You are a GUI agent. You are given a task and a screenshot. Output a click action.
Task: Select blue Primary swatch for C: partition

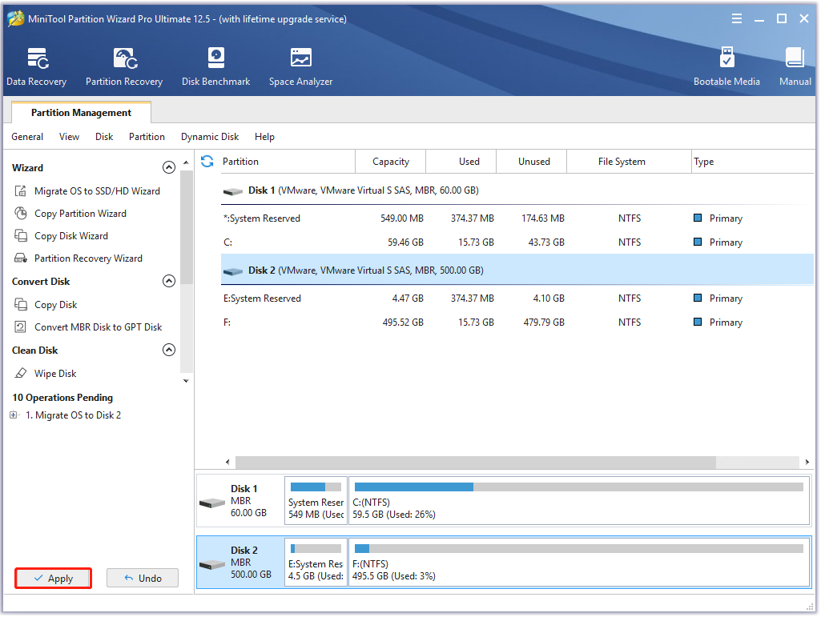click(x=698, y=242)
